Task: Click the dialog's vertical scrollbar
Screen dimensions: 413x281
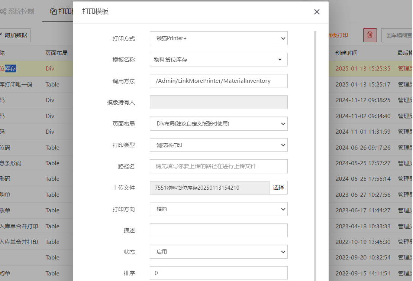Action: [315, 148]
